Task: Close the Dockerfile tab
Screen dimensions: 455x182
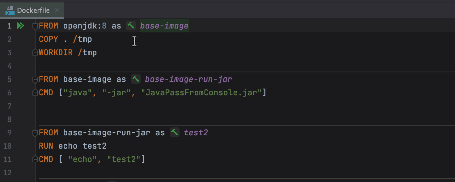Action: (x=57, y=11)
